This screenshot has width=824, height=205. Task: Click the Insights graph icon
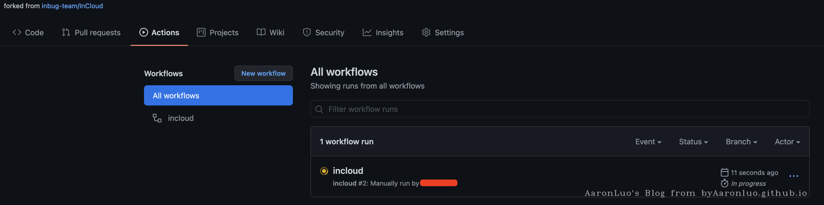pyautogui.click(x=367, y=32)
